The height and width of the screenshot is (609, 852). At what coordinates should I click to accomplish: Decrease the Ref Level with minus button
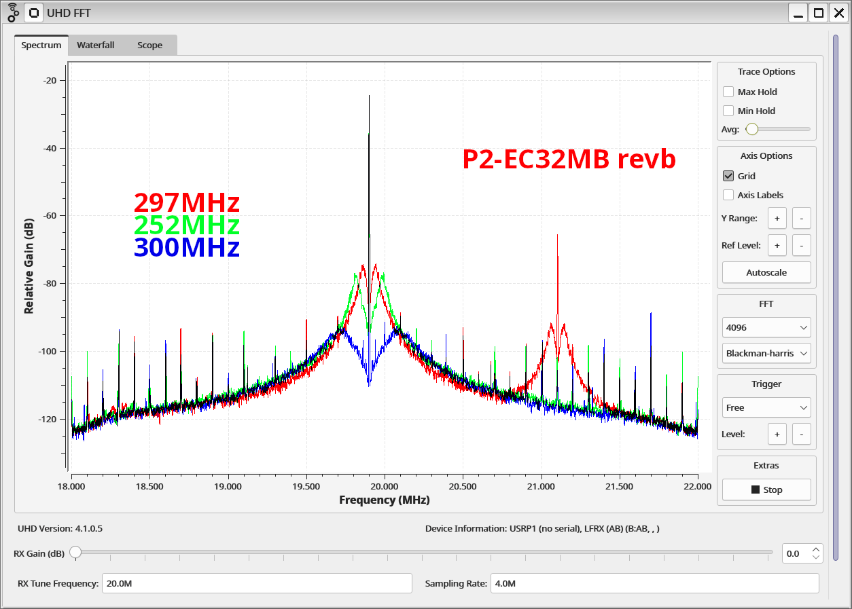tap(801, 245)
